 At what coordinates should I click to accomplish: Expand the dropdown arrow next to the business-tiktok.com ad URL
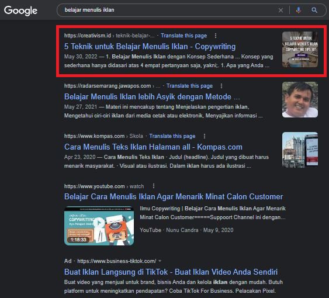pos(160,261)
